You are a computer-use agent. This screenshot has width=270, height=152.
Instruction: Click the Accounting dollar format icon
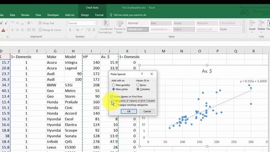pos(70,30)
